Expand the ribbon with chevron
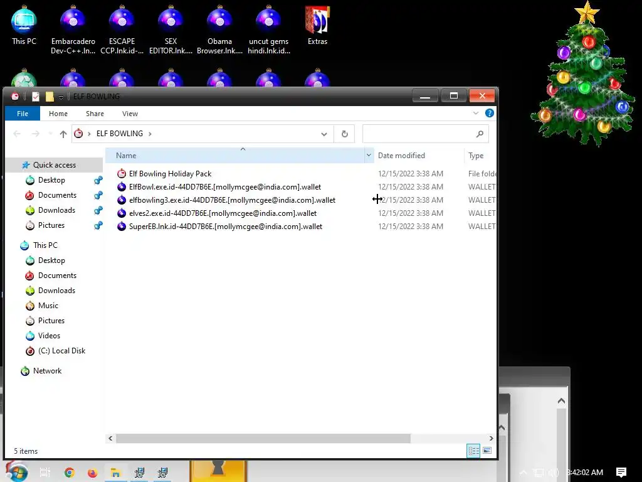Image resolution: width=642 pixels, height=482 pixels. 475,113
